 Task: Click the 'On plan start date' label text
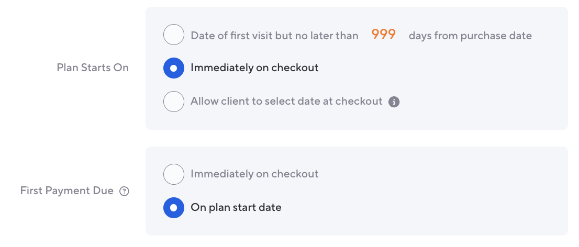click(x=236, y=207)
